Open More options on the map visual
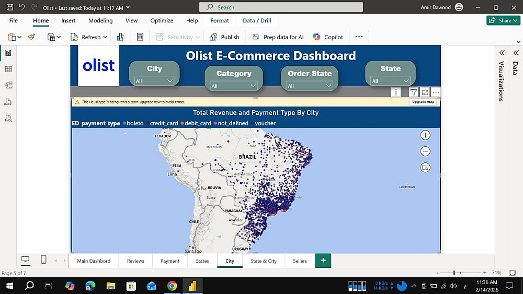The width and height of the screenshot is (523, 294). [x=436, y=92]
